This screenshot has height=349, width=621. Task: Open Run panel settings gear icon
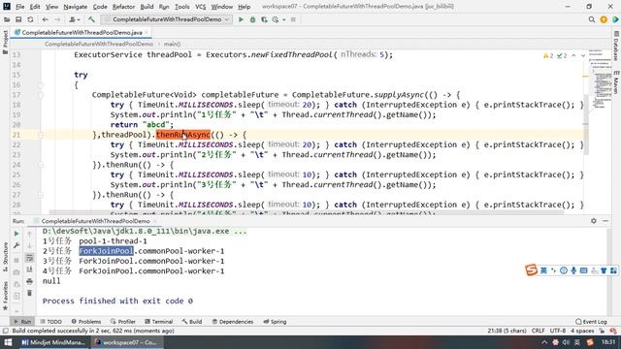(x=594, y=221)
